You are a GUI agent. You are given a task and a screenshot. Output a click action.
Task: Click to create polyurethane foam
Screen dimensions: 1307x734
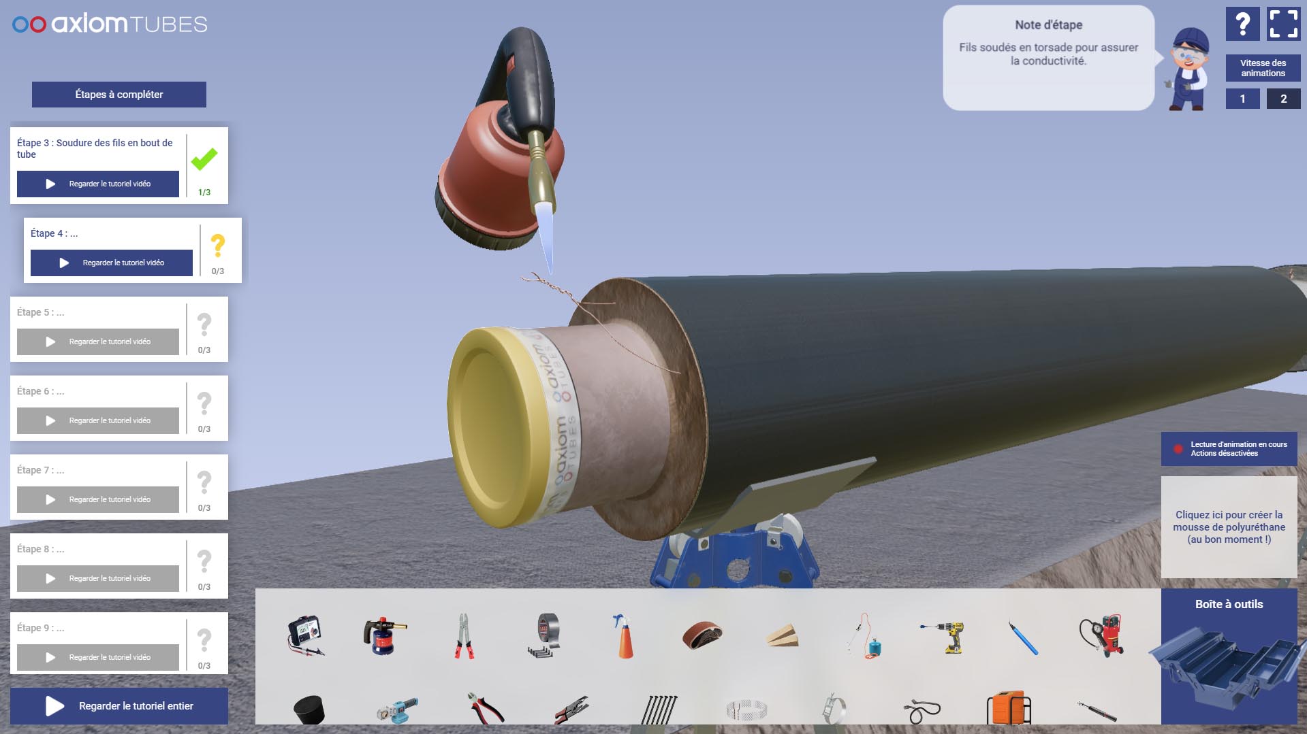click(1229, 527)
